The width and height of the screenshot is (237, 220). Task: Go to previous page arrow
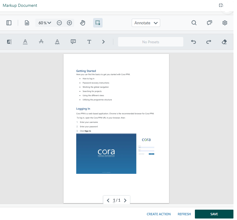click(x=108, y=200)
